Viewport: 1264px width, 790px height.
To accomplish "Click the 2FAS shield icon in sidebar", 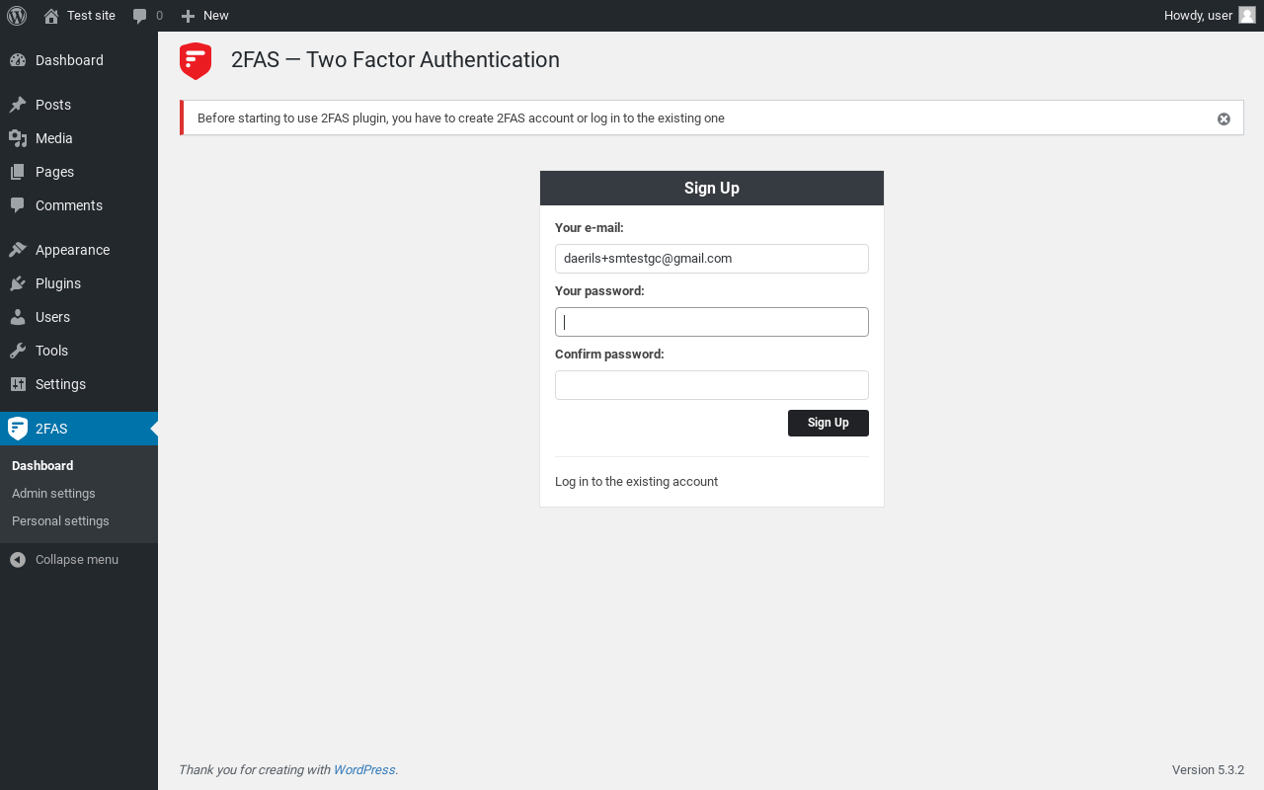I will [x=18, y=429].
